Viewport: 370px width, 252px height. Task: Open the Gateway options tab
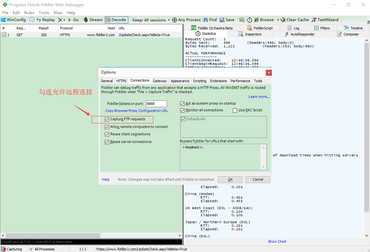(160, 81)
